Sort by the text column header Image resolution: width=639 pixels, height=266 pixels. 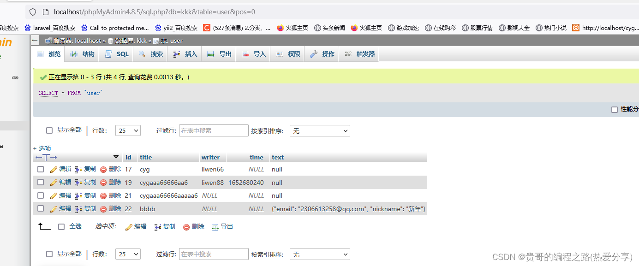coord(278,157)
